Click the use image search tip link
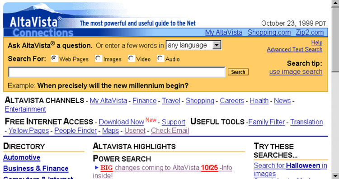 296,72
